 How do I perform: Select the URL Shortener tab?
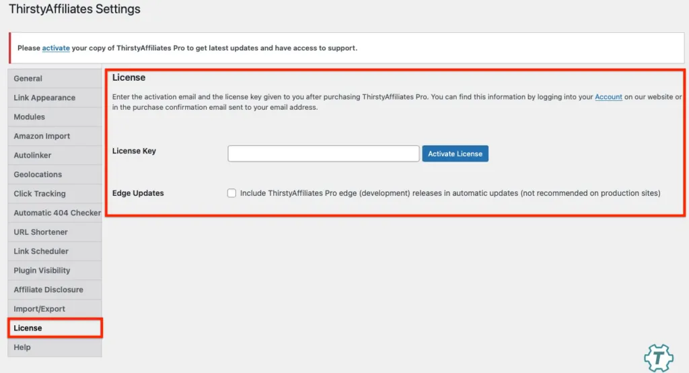click(x=40, y=232)
